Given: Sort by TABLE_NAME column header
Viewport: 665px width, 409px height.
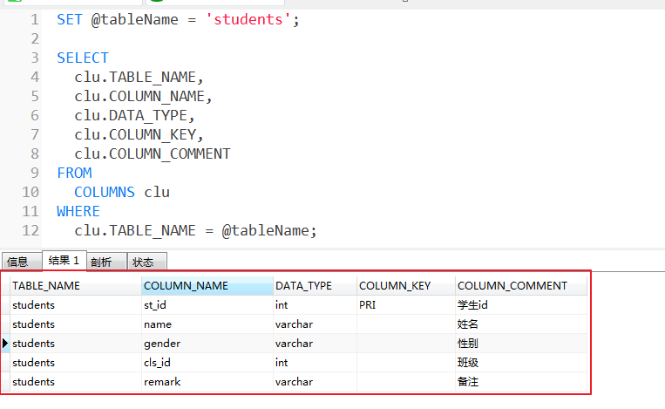Looking at the screenshot, I should (x=76, y=285).
